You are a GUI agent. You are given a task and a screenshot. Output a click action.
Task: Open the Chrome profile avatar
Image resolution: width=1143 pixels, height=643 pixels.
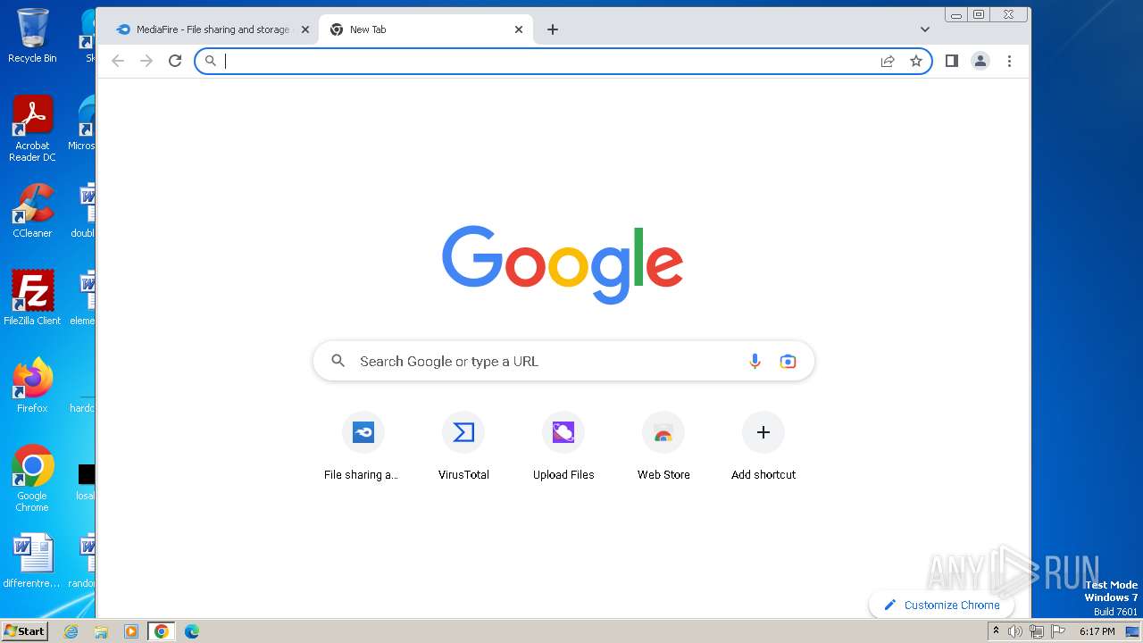point(980,61)
